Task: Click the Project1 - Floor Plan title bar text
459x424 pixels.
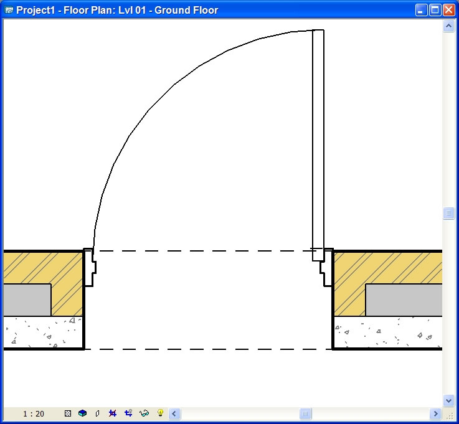Action: pos(117,10)
